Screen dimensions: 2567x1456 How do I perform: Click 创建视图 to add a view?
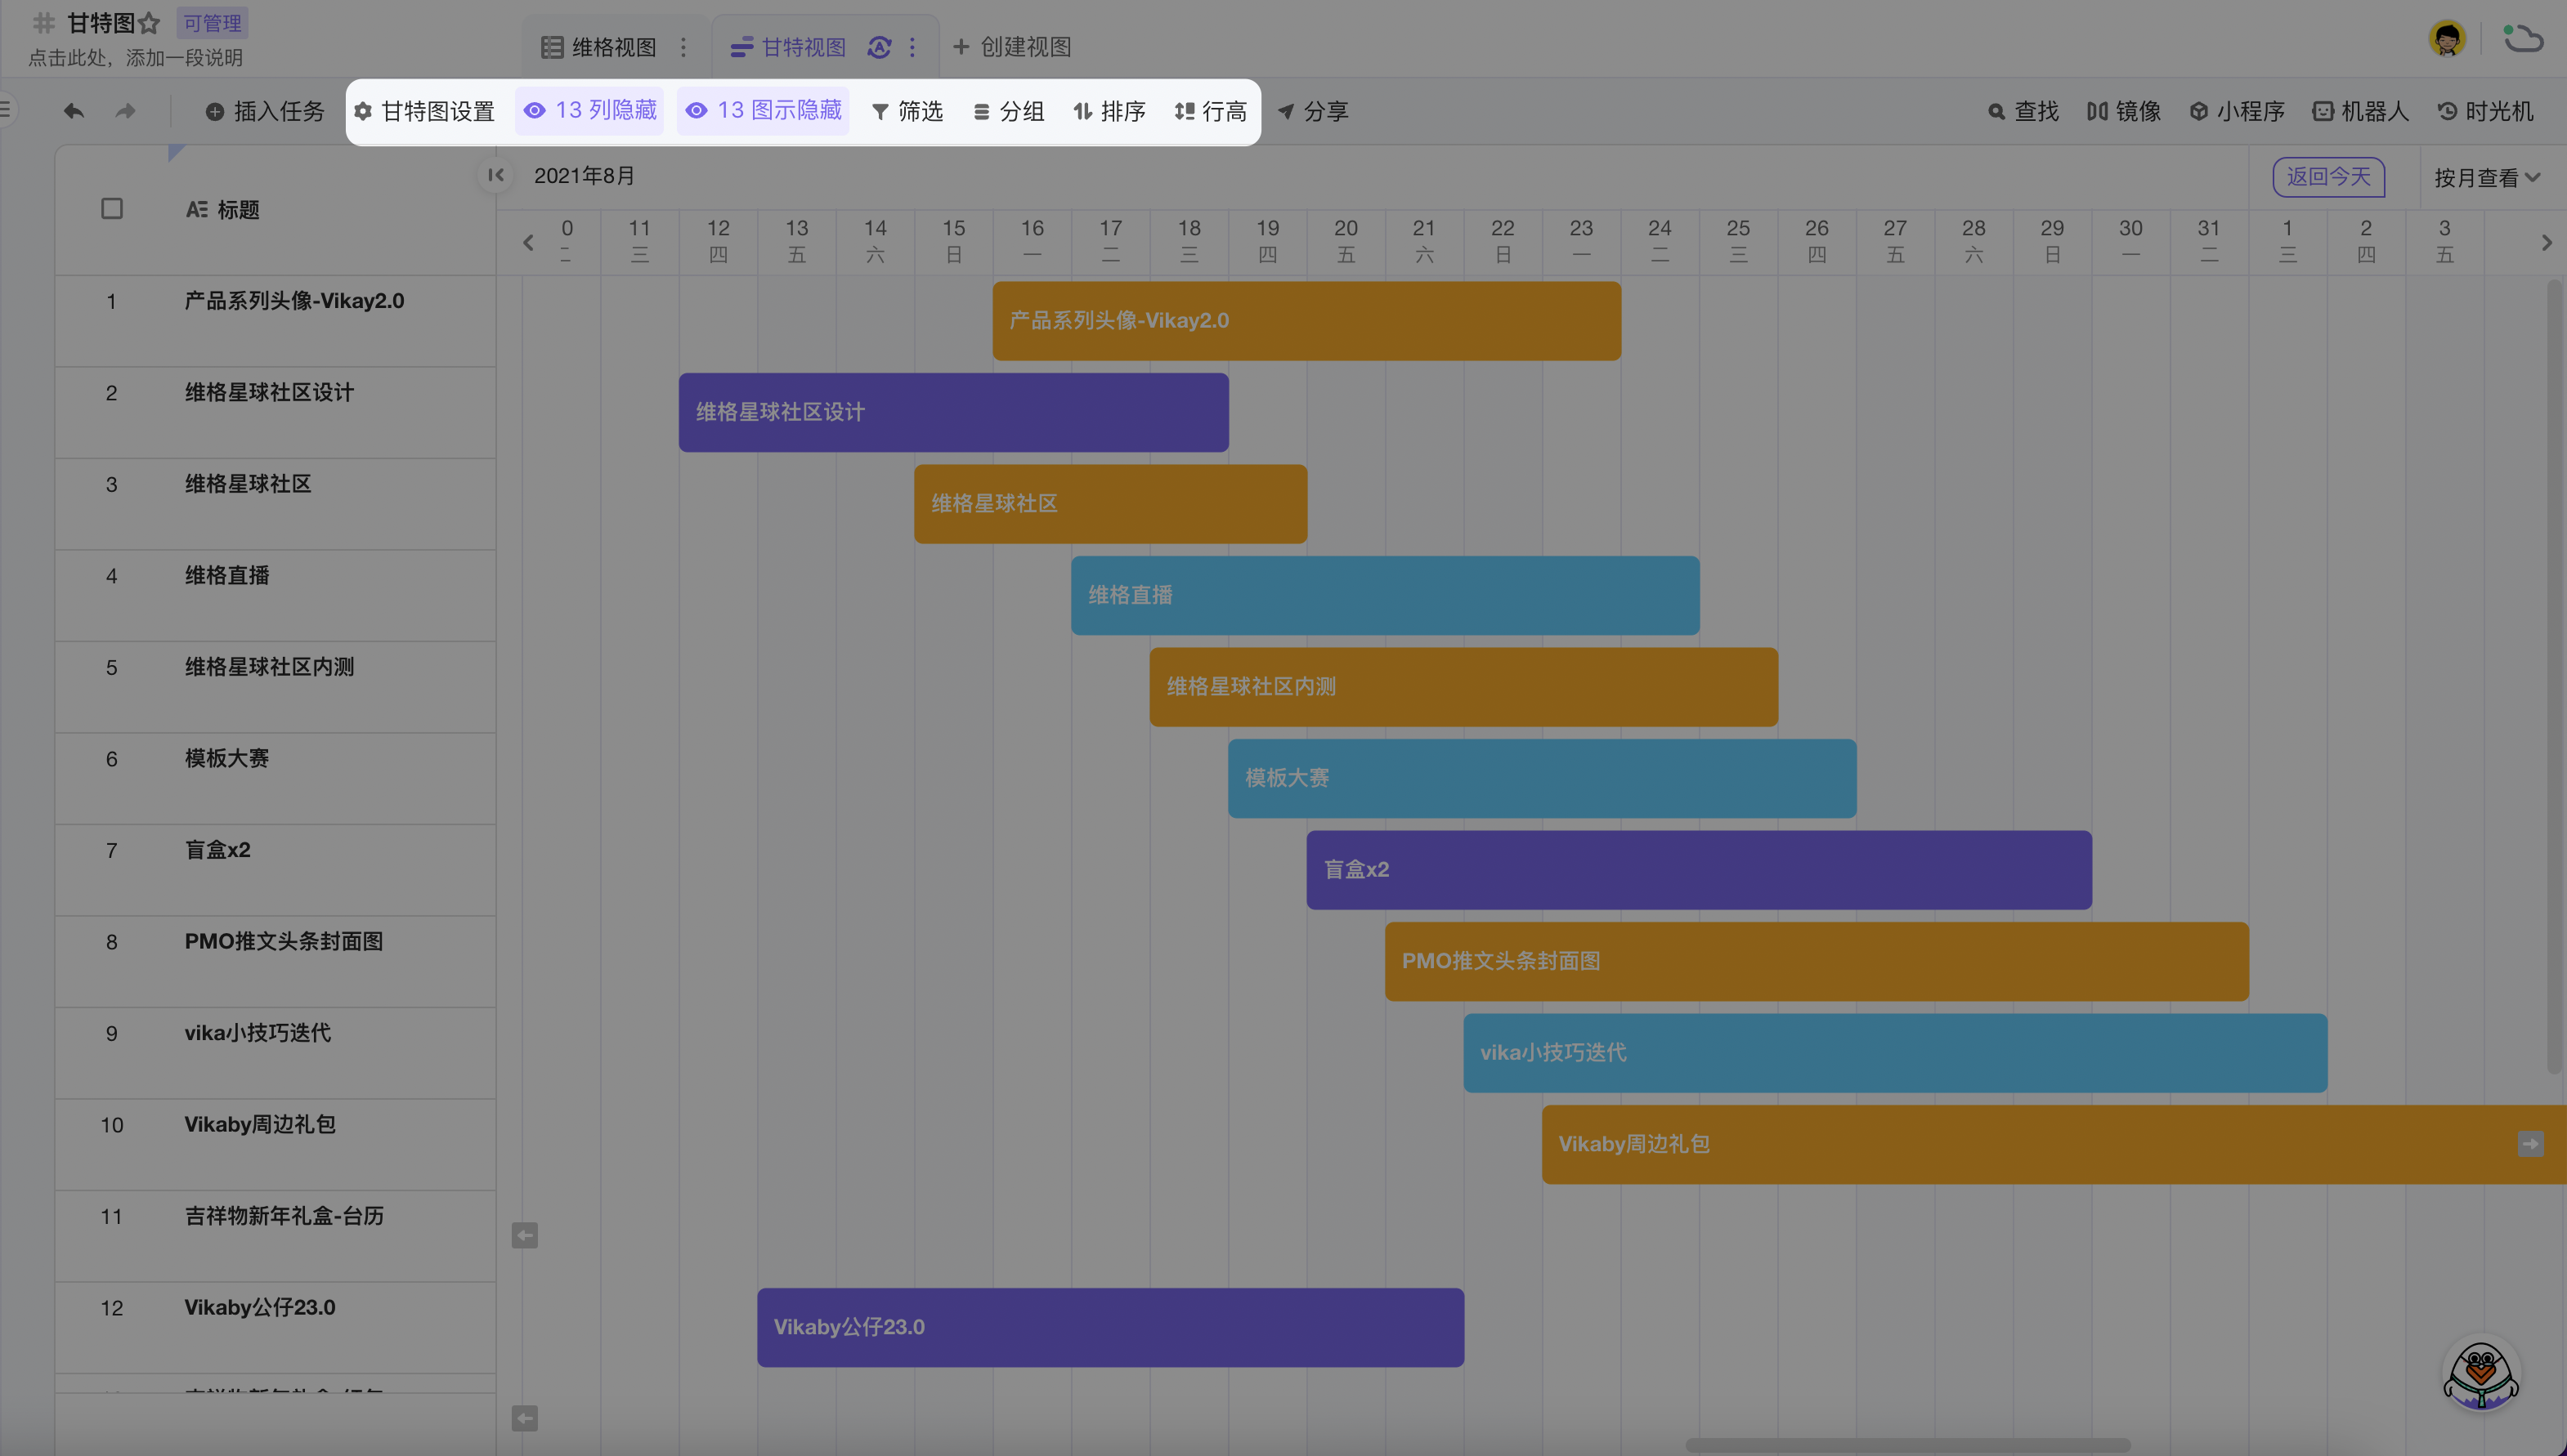1011,47
